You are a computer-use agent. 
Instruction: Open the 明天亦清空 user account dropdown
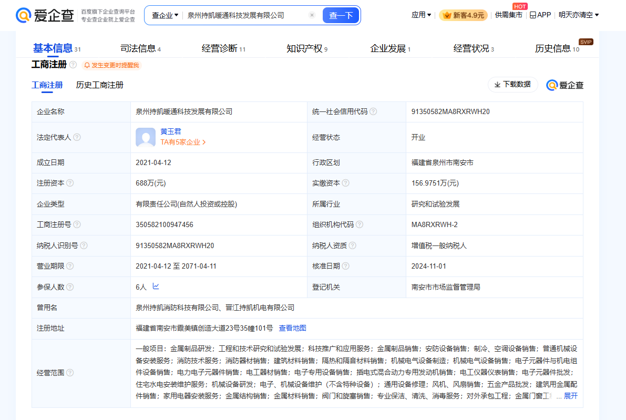tap(578, 15)
